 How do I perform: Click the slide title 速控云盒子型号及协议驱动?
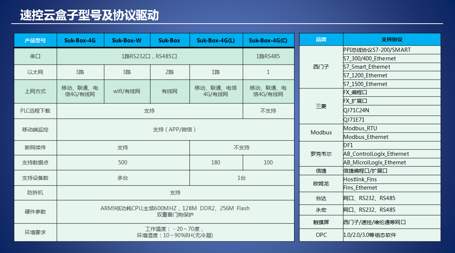(89, 15)
